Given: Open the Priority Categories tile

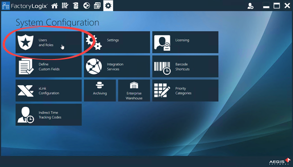Looking at the screenshot, I should (186, 91).
